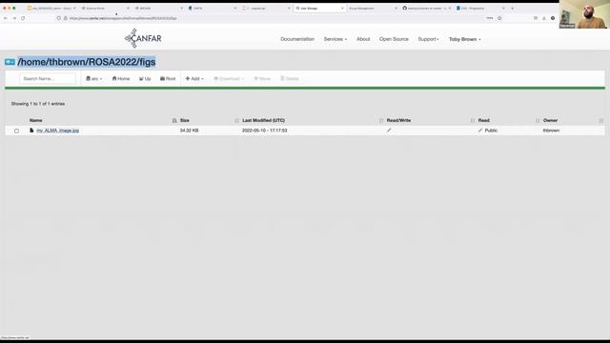The width and height of the screenshot is (610, 343).
Task: Close the User Storage browser tab
Action: tap(342, 8)
